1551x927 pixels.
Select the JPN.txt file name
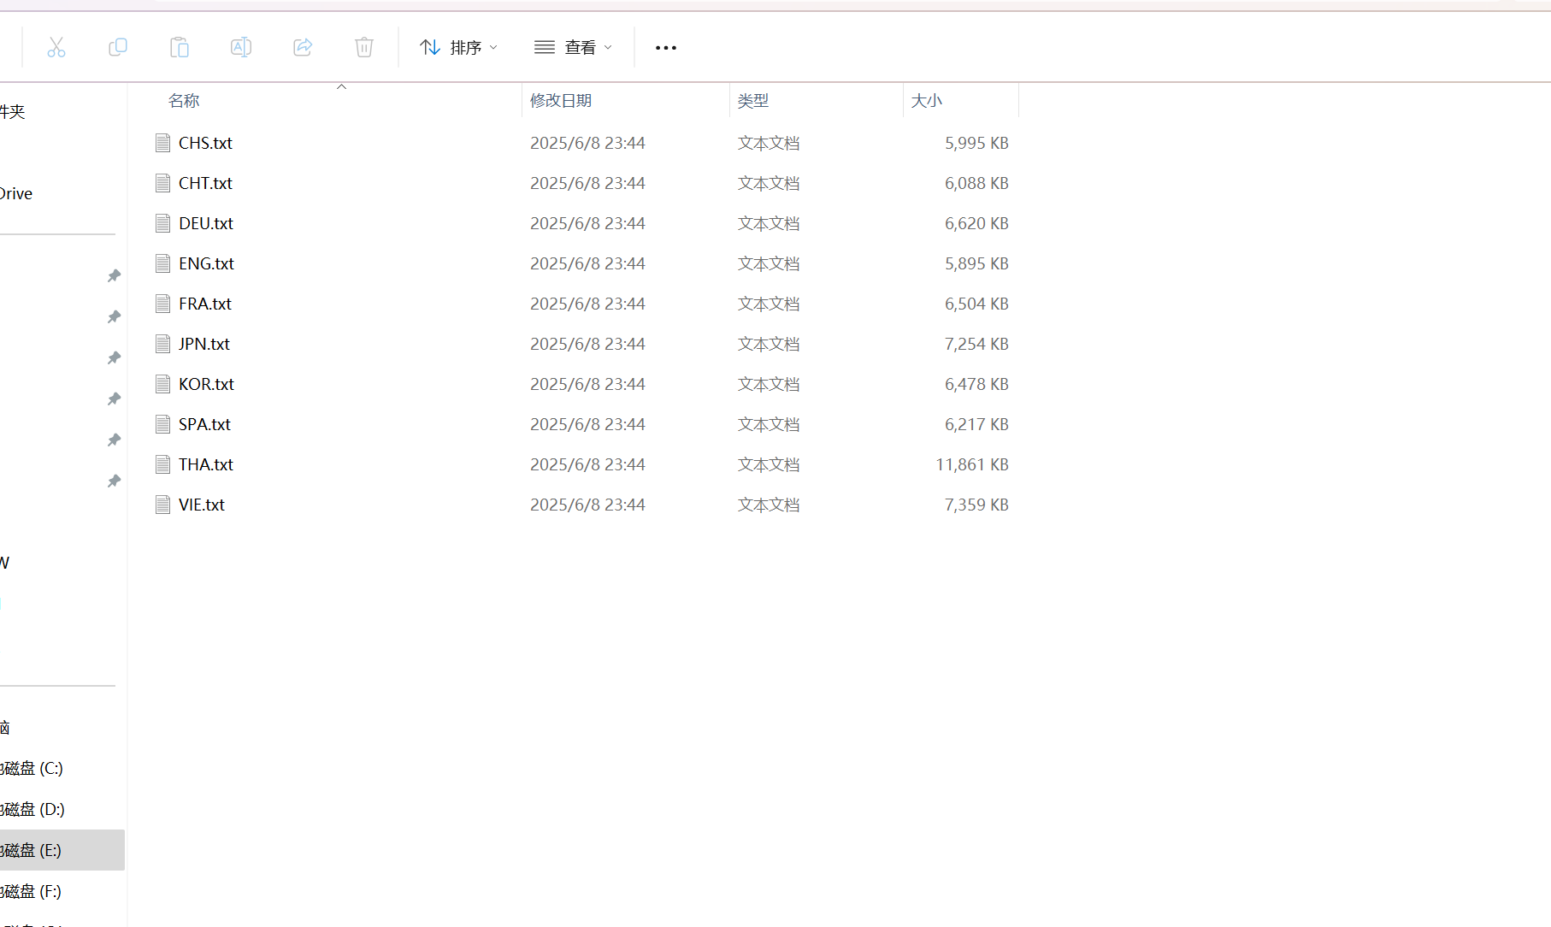[204, 344]
